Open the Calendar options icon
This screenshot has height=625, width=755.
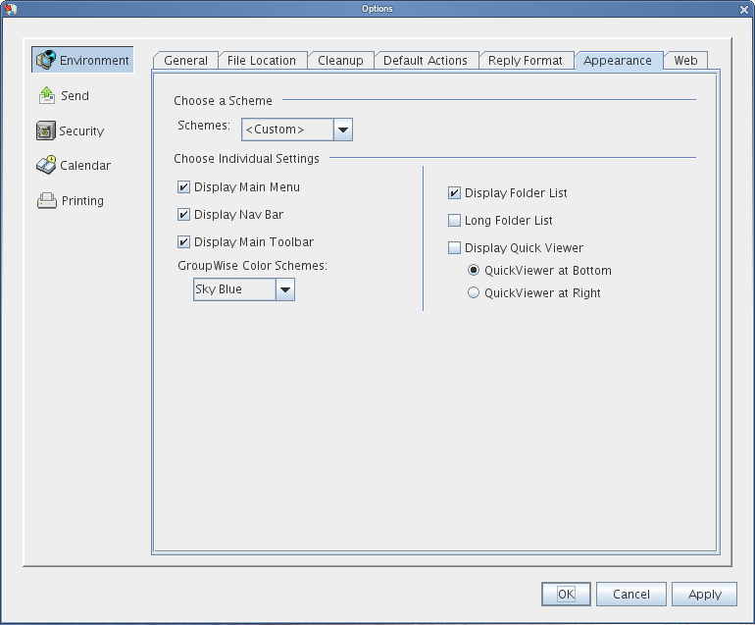(x=46, y=165)
